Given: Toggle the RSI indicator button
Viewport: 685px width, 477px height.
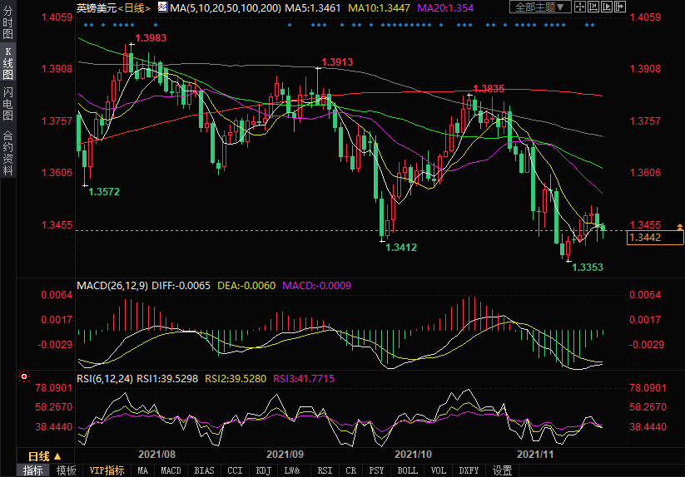Looking at the screenshot, I should (x=325, y=470).
